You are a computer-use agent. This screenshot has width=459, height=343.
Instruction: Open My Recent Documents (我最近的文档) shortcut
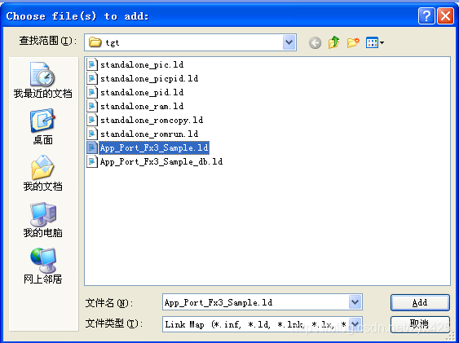pos(42,80)
